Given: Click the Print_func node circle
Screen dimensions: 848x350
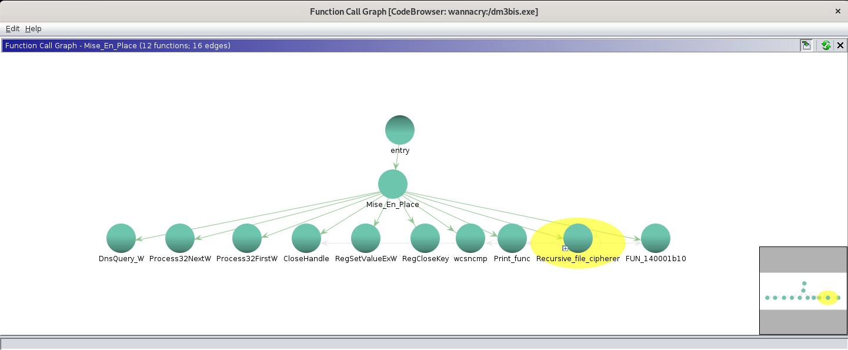Looking at the screenshot, I should [x=512, y=238].
